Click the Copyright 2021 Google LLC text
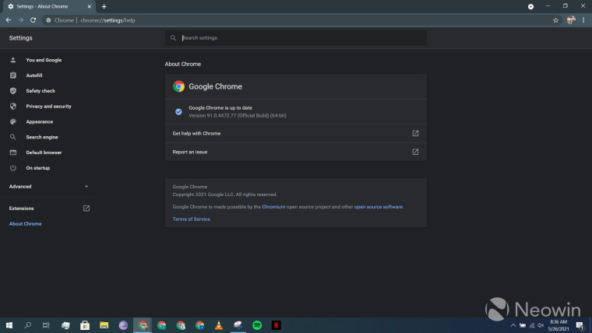Image resolution: width=592 pixels, height=333 pixels. 224,195
